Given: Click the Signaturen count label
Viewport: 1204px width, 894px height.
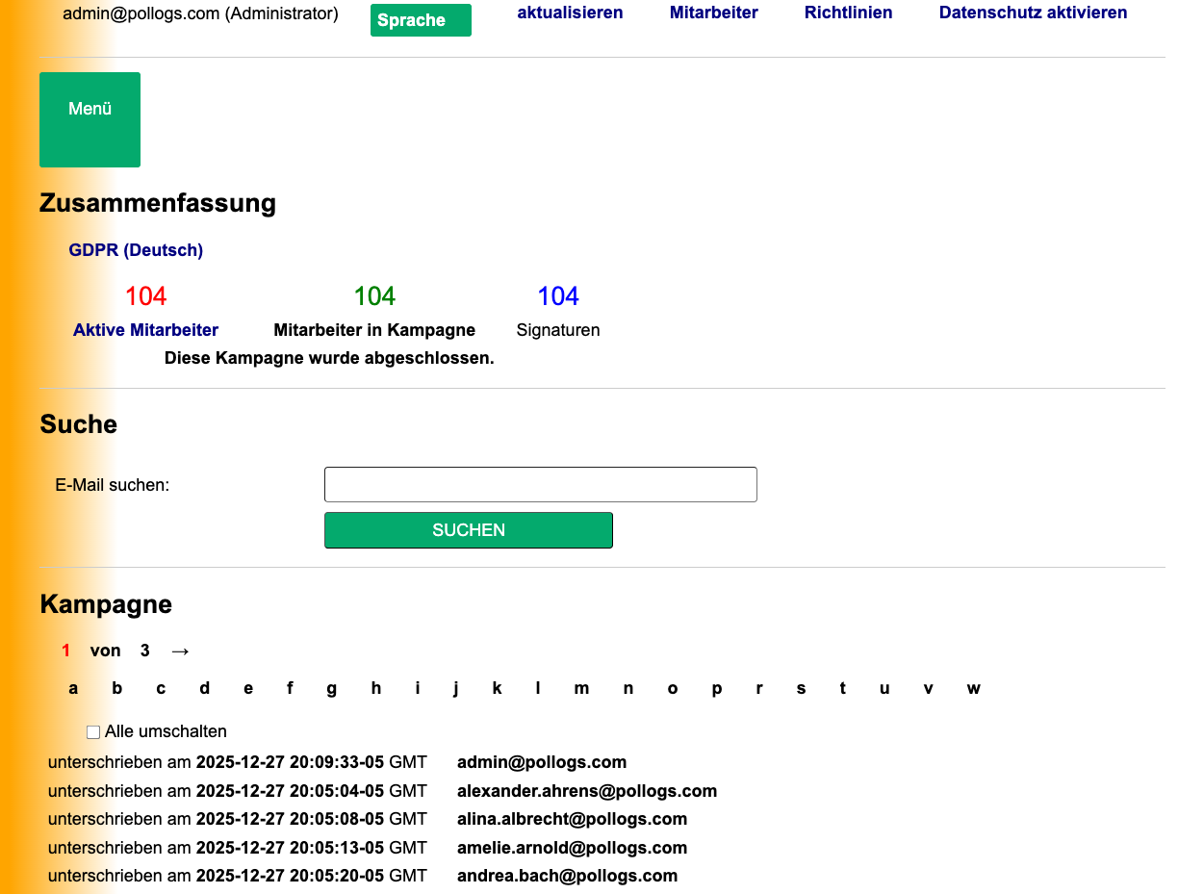Looking at the screenshot, I should pyautogui.click(x=558, y=329).
